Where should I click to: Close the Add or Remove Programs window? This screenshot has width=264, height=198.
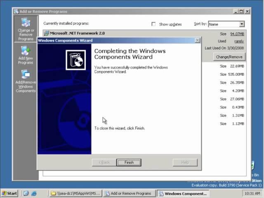point(247,12)
